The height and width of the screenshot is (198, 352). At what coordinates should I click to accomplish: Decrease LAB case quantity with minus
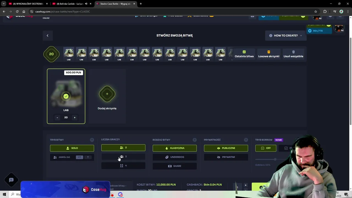pyautogui.click(x=57, y=117)
